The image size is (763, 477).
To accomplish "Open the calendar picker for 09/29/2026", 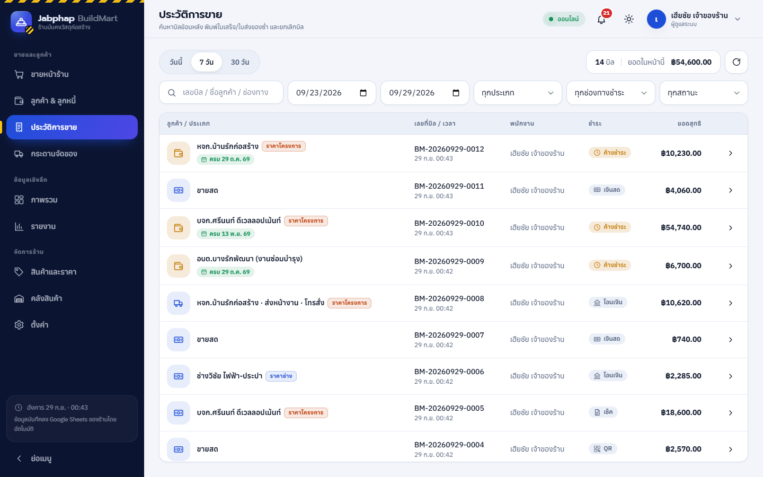I will click(456, 93).
